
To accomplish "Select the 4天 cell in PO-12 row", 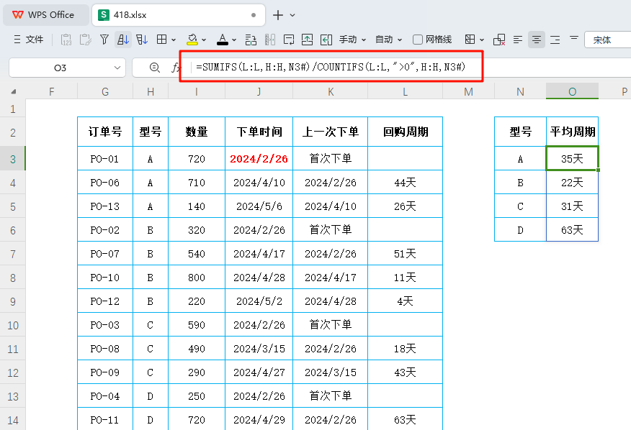I will (406, 301).
